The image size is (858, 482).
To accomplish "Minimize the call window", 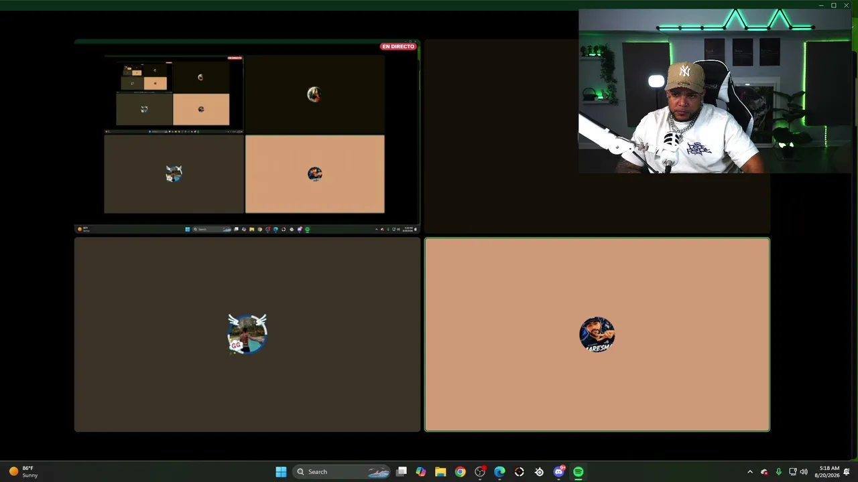I will pos(821,5).
